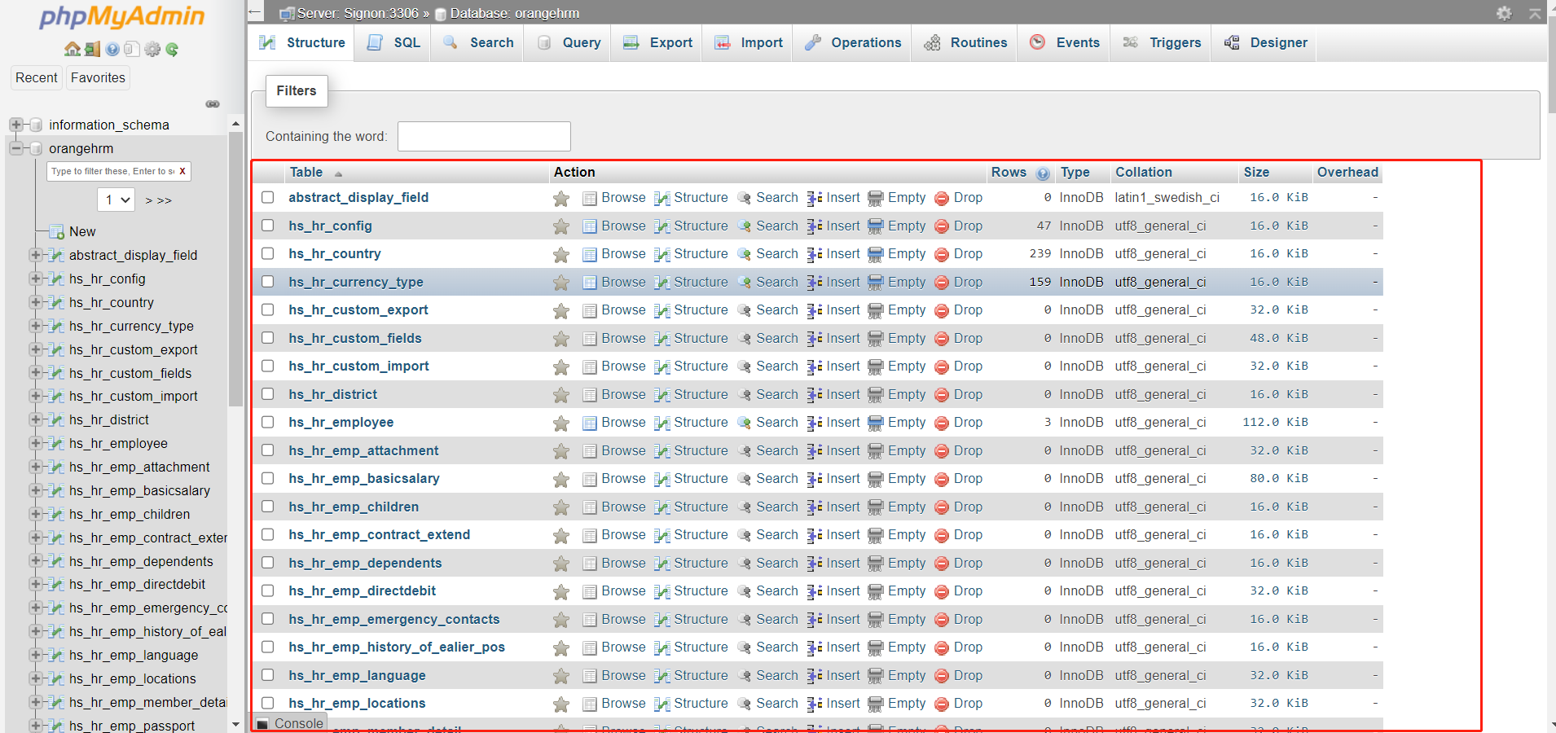Check hs_hr_employee row checkbox

267,422
